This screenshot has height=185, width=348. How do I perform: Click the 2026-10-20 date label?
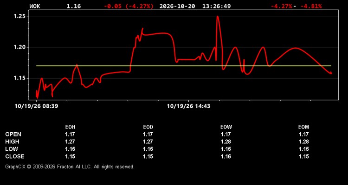(x=177, y=6)
